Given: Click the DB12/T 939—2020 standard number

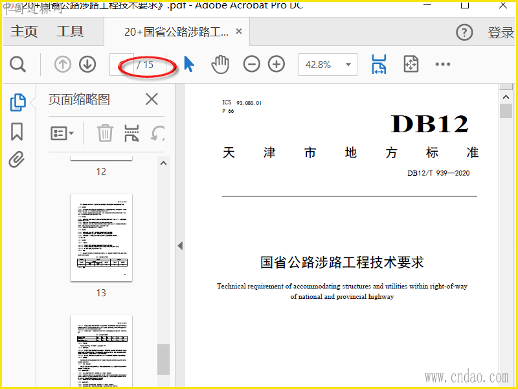Looking at the screenshot, I should (438, 173).
